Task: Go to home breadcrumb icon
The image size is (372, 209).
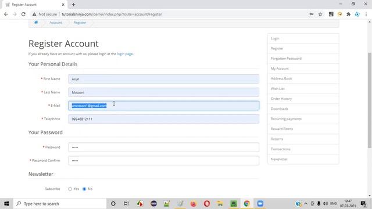Action: (x=36, y=22)
